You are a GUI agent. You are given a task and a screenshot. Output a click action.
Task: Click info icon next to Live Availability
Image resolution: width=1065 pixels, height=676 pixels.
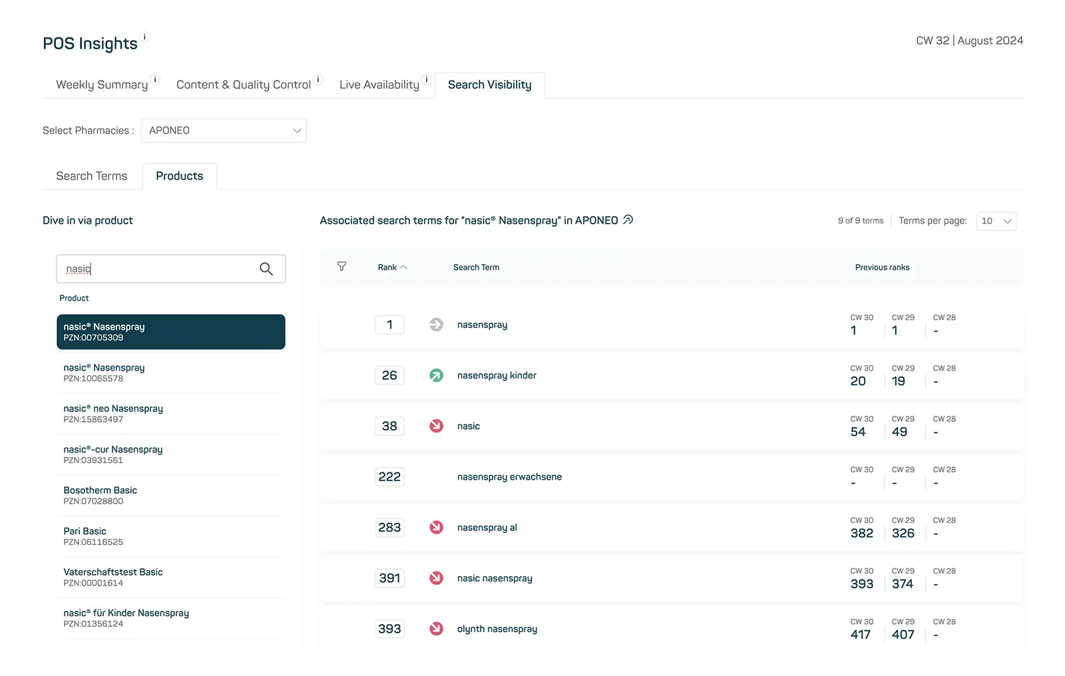click(x=427, y=79)
